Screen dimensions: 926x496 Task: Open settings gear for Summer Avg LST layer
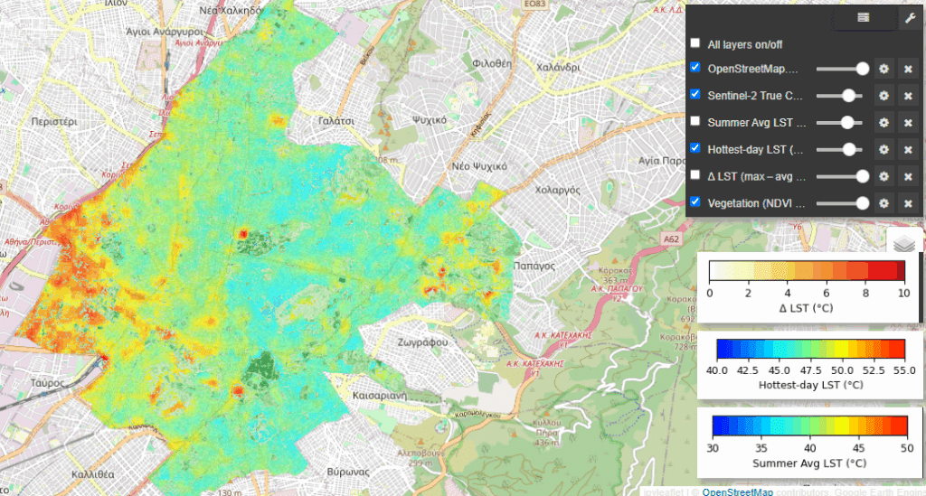click(x=883, y=123)
